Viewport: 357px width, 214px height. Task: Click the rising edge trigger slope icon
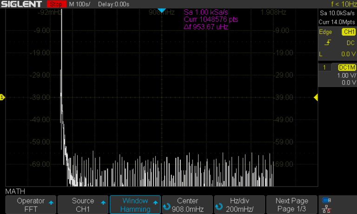[x=328, y=43]
